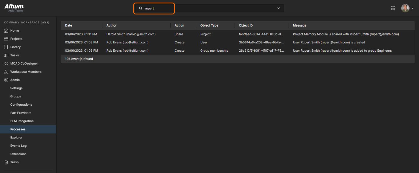419x173 pixels.
Task: Clear the search with the X button
Action: coord(278,8)
